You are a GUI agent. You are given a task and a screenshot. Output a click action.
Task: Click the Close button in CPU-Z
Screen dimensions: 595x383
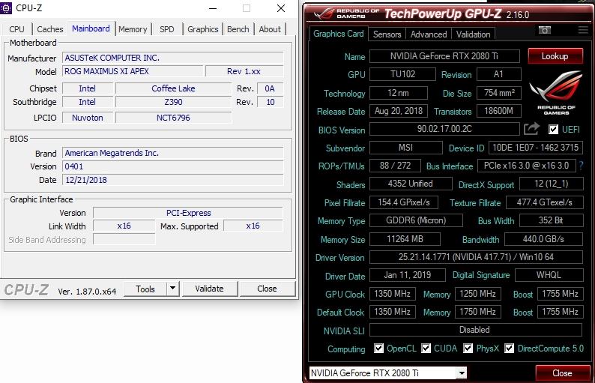[x=267, y=289]
